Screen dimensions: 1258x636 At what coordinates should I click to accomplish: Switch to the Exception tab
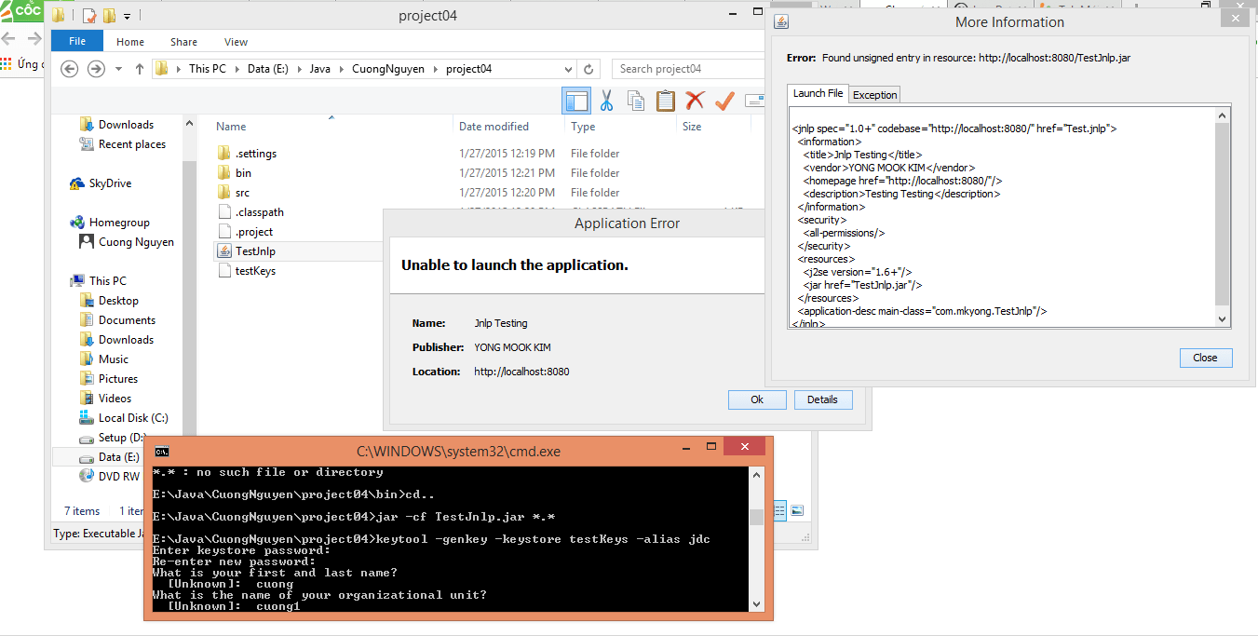(874, 94)
